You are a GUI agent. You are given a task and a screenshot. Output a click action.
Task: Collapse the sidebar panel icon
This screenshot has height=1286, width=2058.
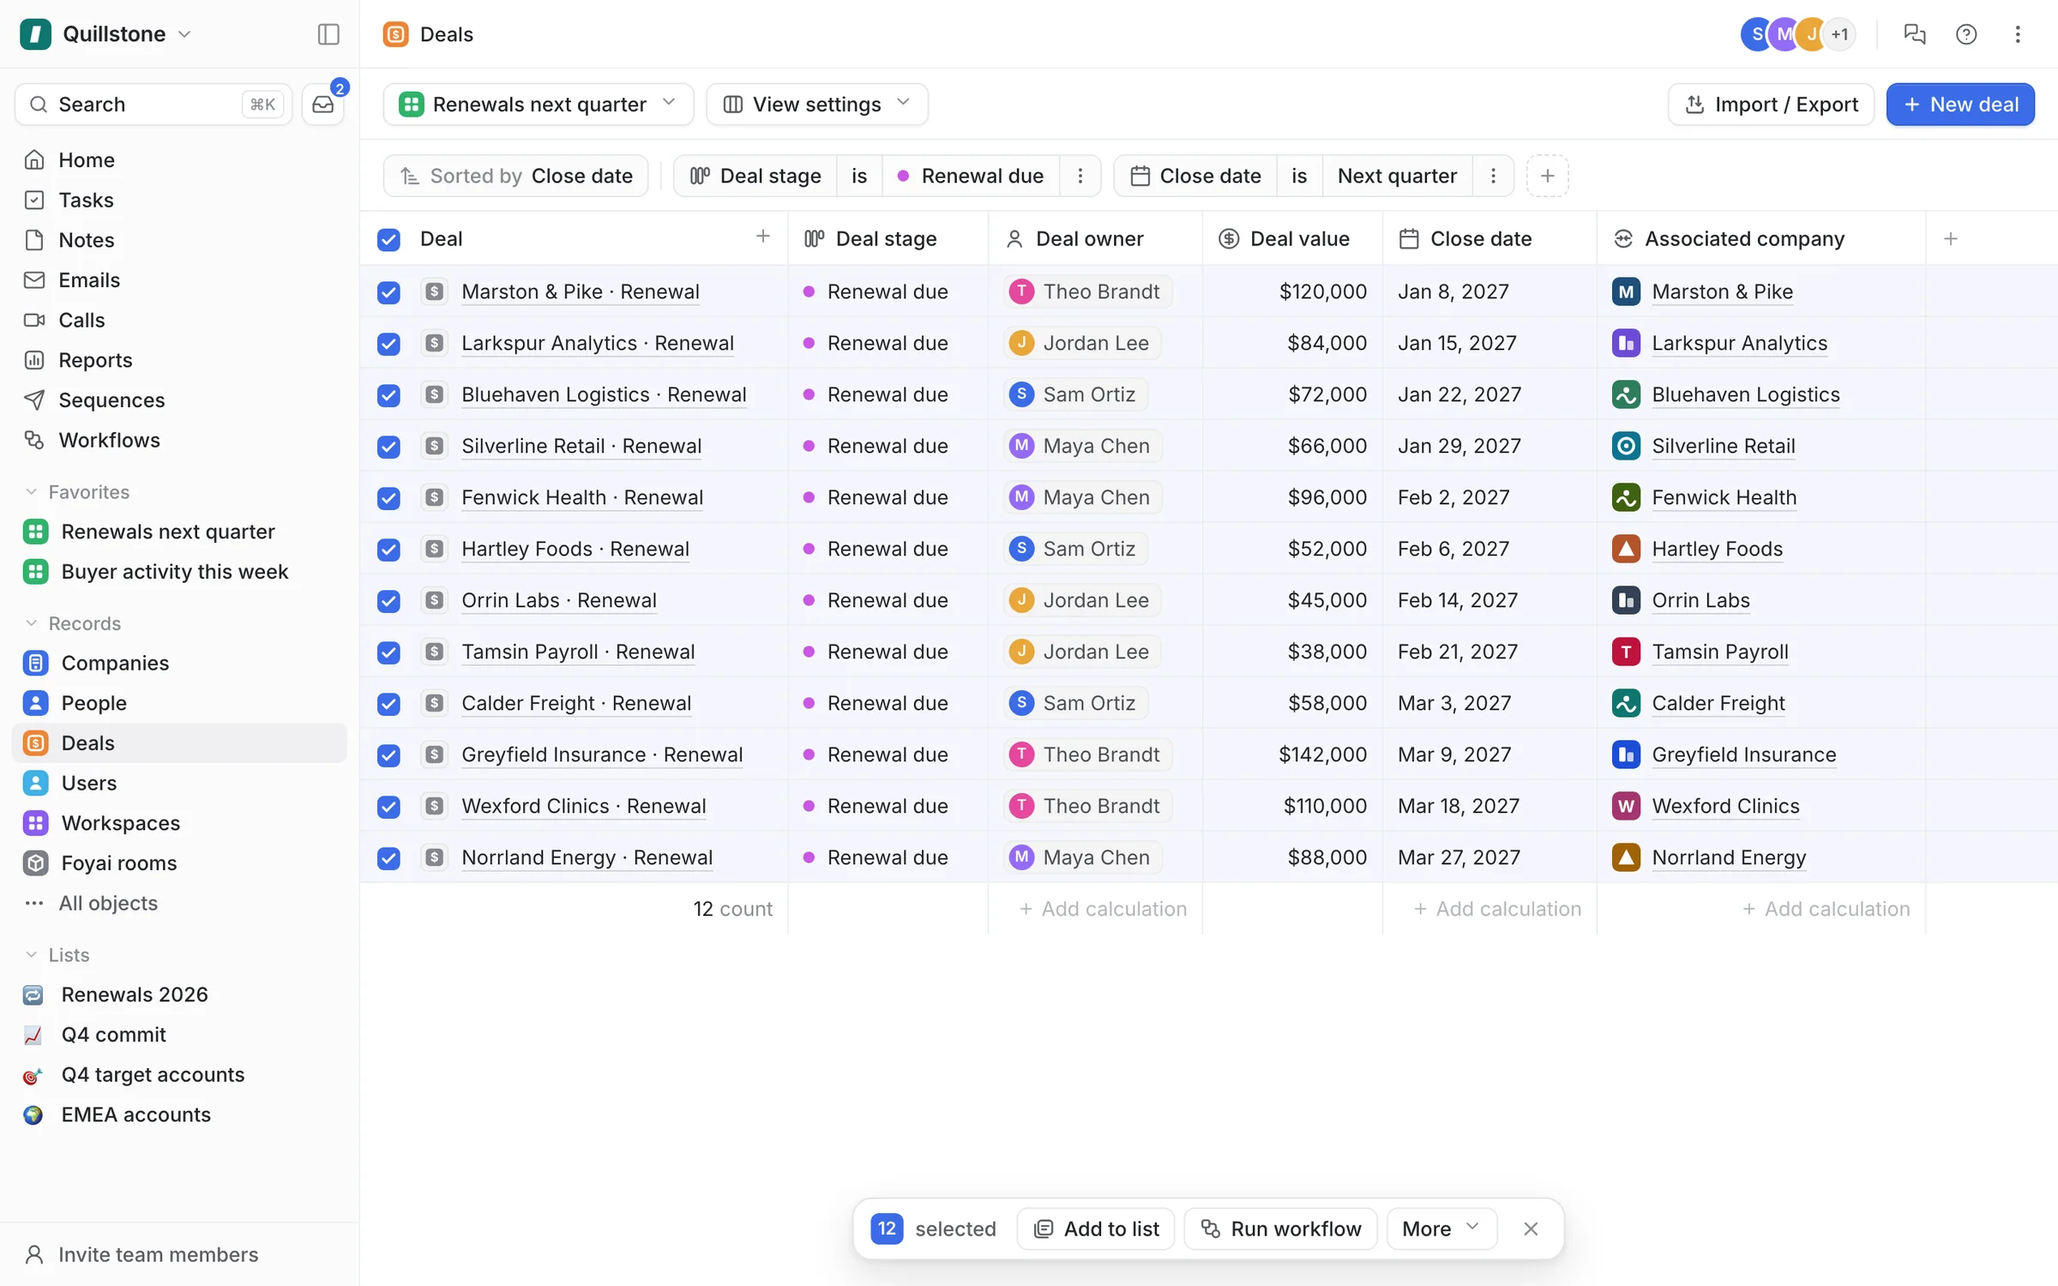[x=328, y=34]
